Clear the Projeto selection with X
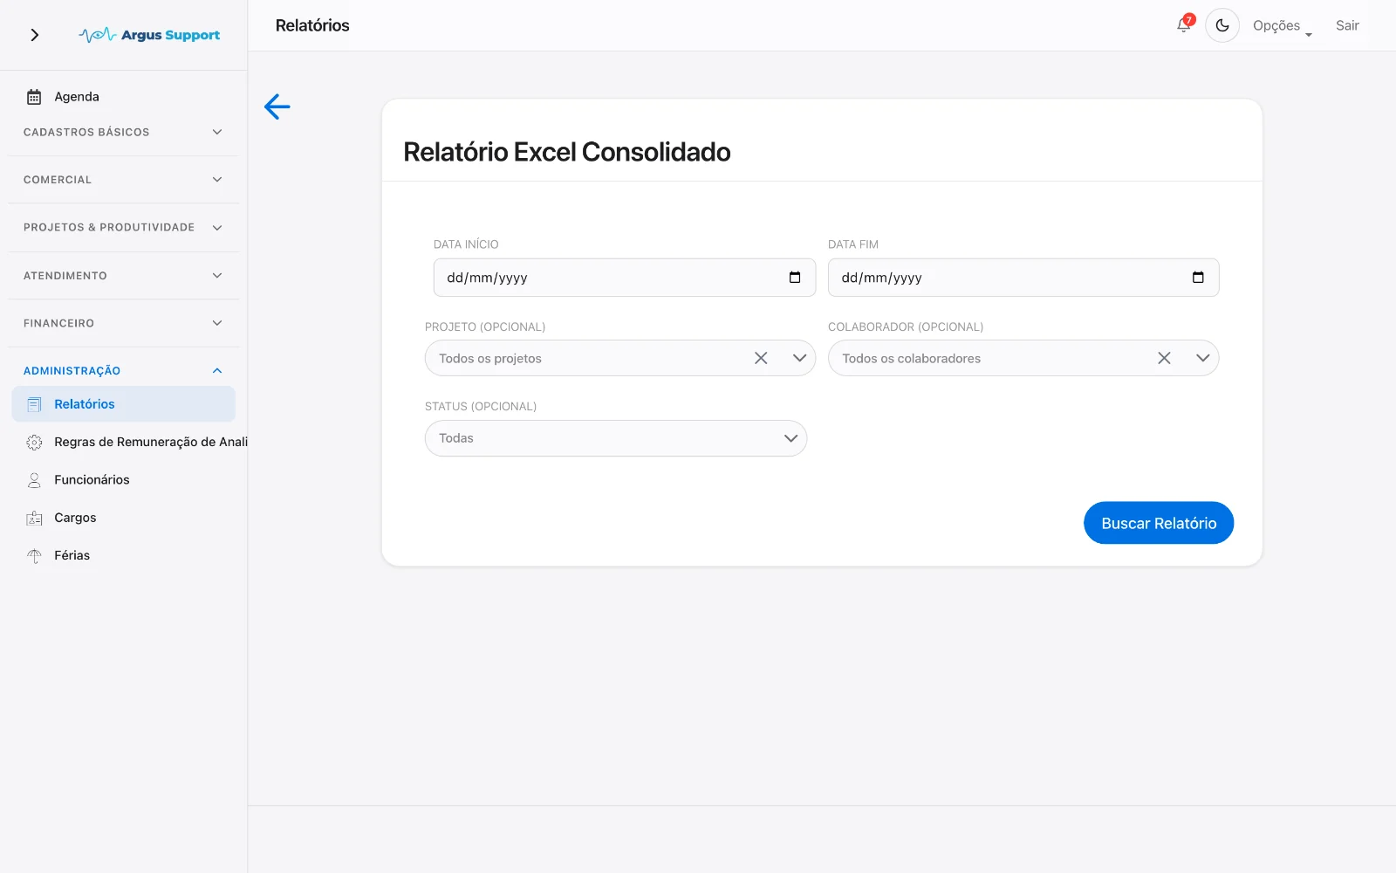Image resolution: width=1396 pixels, height=873 pixels. pos(761,358)
